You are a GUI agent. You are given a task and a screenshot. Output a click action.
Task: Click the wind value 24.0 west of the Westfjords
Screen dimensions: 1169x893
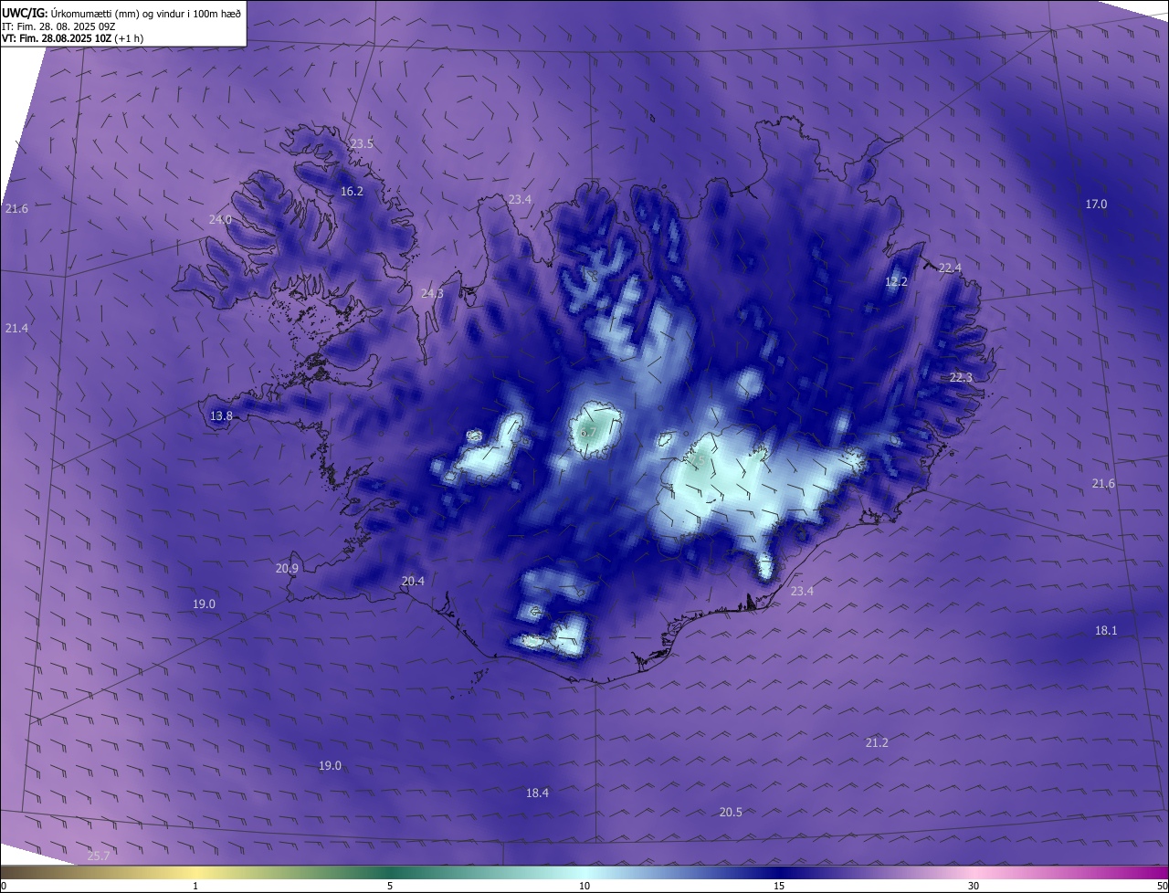pyautogui.click(x=220, y=220)
